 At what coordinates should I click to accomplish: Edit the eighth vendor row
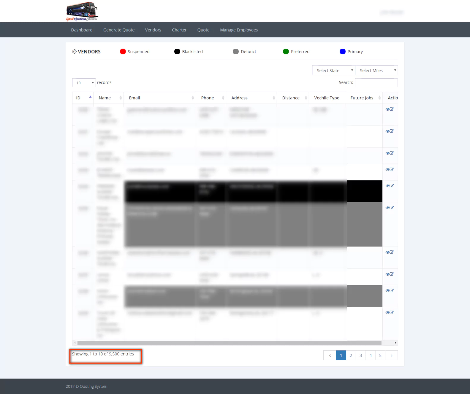[392, 274]
